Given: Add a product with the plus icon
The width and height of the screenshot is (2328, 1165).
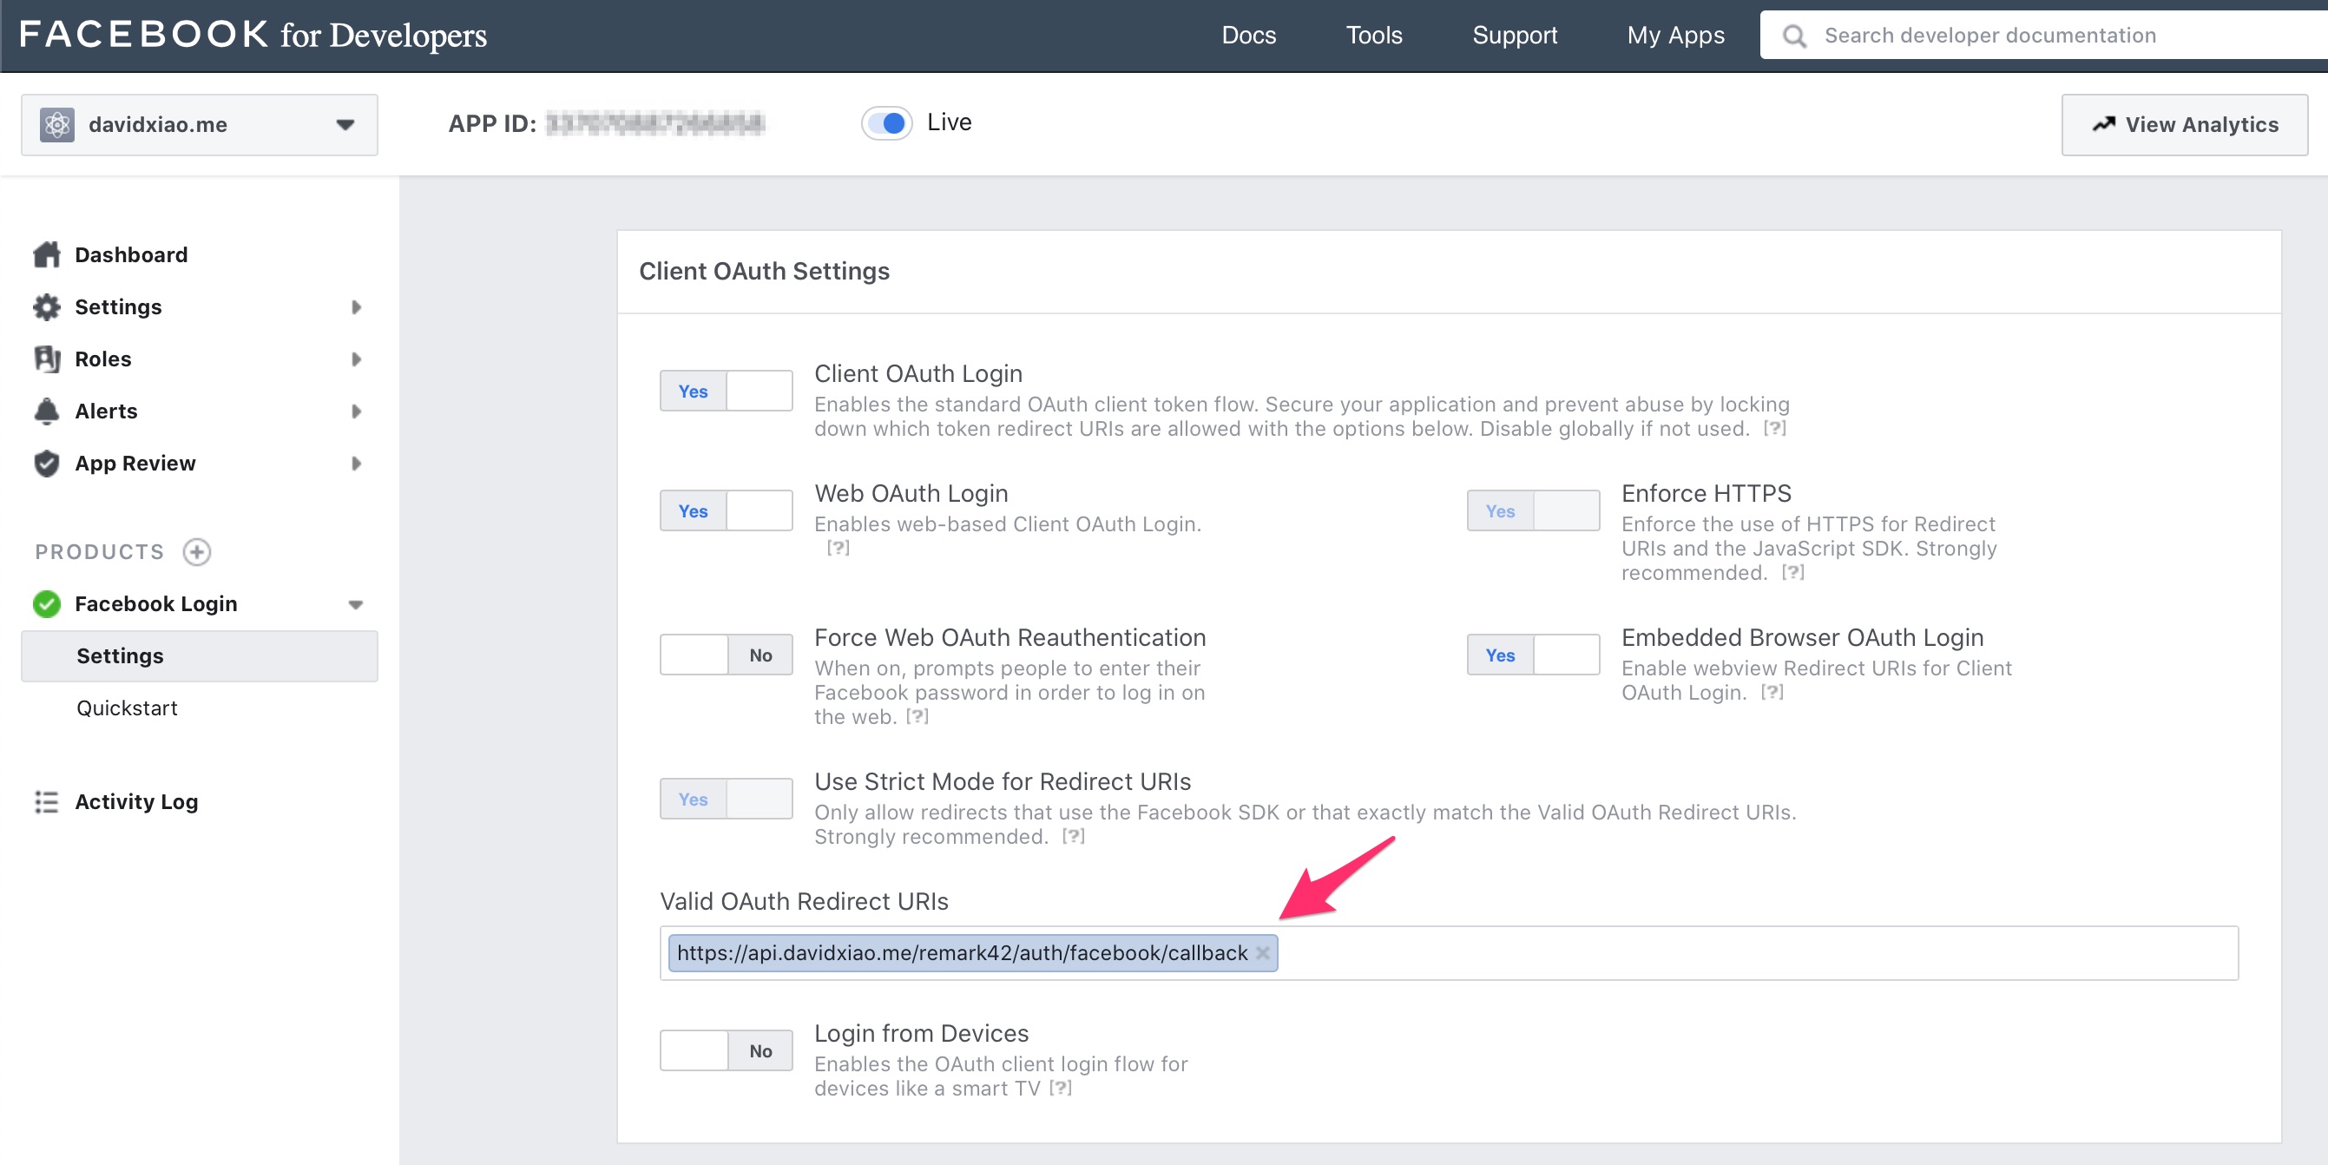Looking at the screenshot, I should pos(197,551).
